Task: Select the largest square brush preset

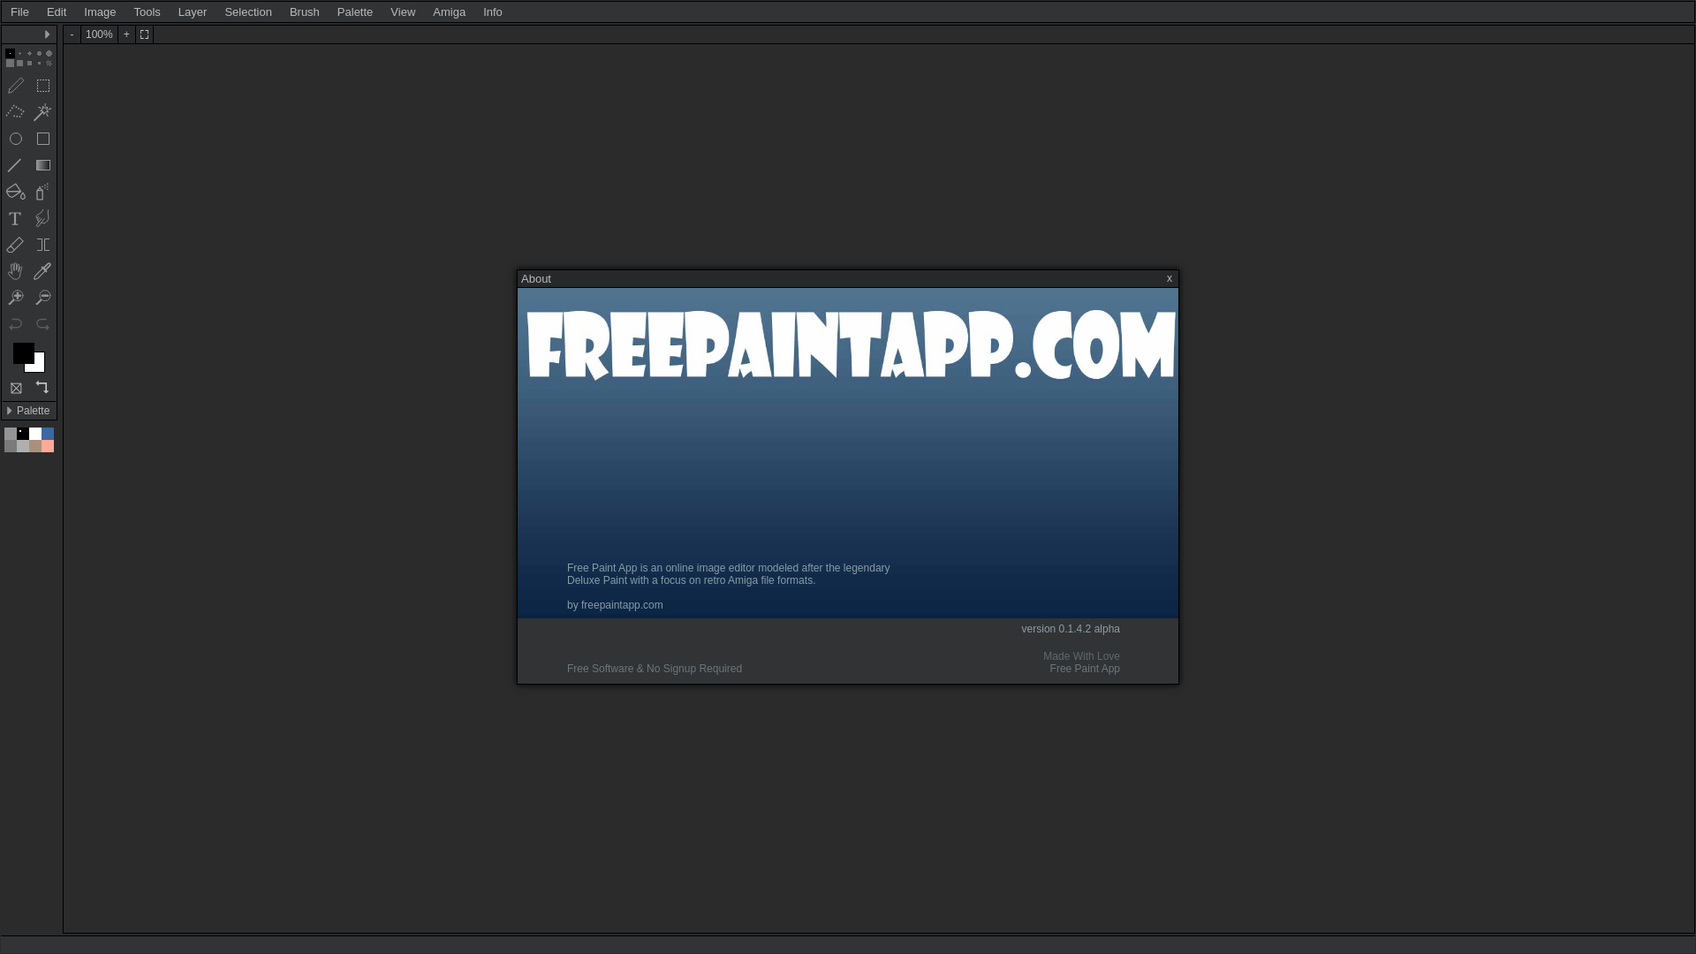Action: [x=10, y=64]
